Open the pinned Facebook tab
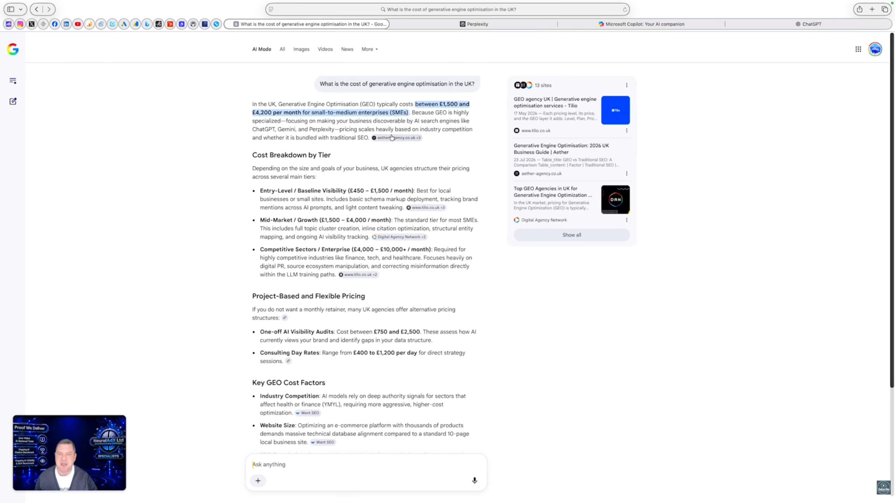This screenshot has width=895, height=503. (55, 24)
